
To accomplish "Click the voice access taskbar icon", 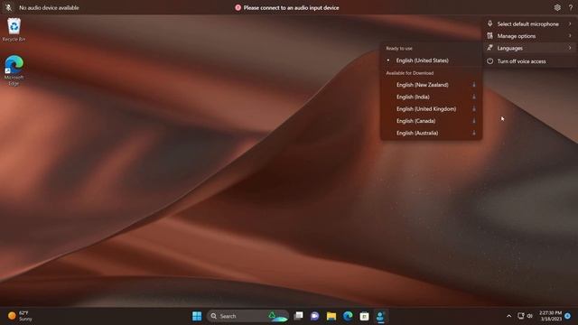I will point(380,316).
